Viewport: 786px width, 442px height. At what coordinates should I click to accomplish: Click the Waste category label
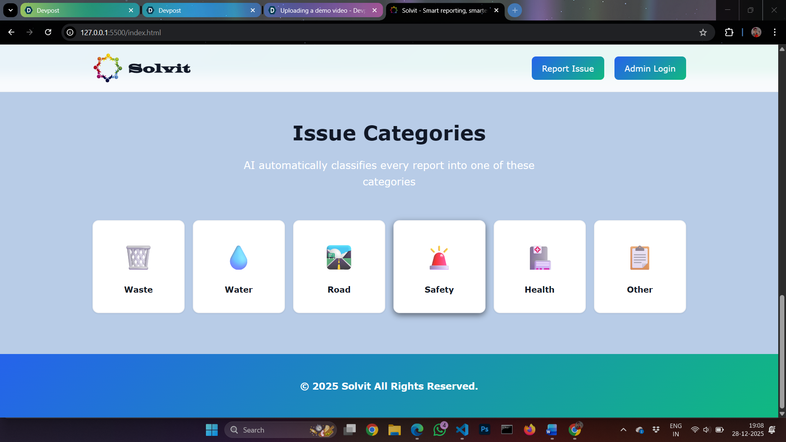[x=138, y=289]
